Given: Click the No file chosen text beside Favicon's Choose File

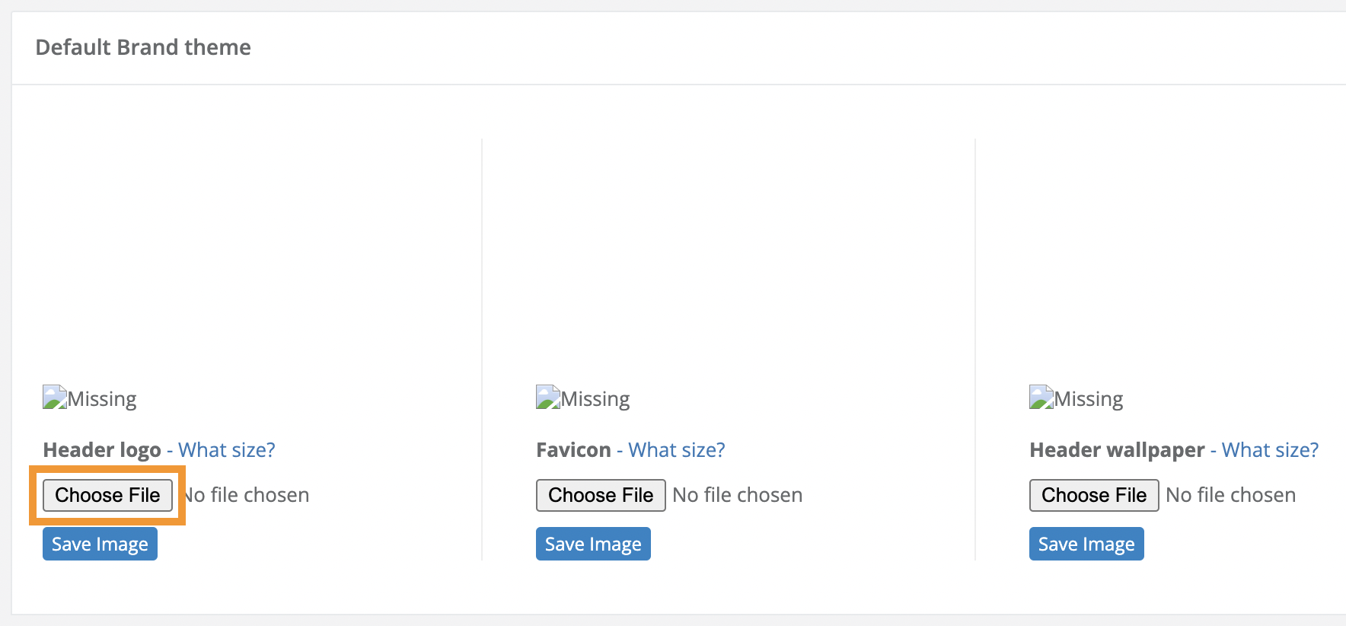Looking at the screenshot, I should 736,494.
